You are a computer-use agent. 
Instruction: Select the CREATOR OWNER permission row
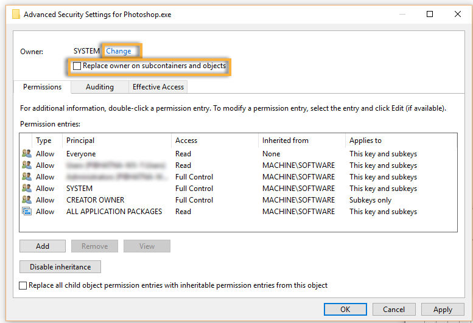pos(95,200)
